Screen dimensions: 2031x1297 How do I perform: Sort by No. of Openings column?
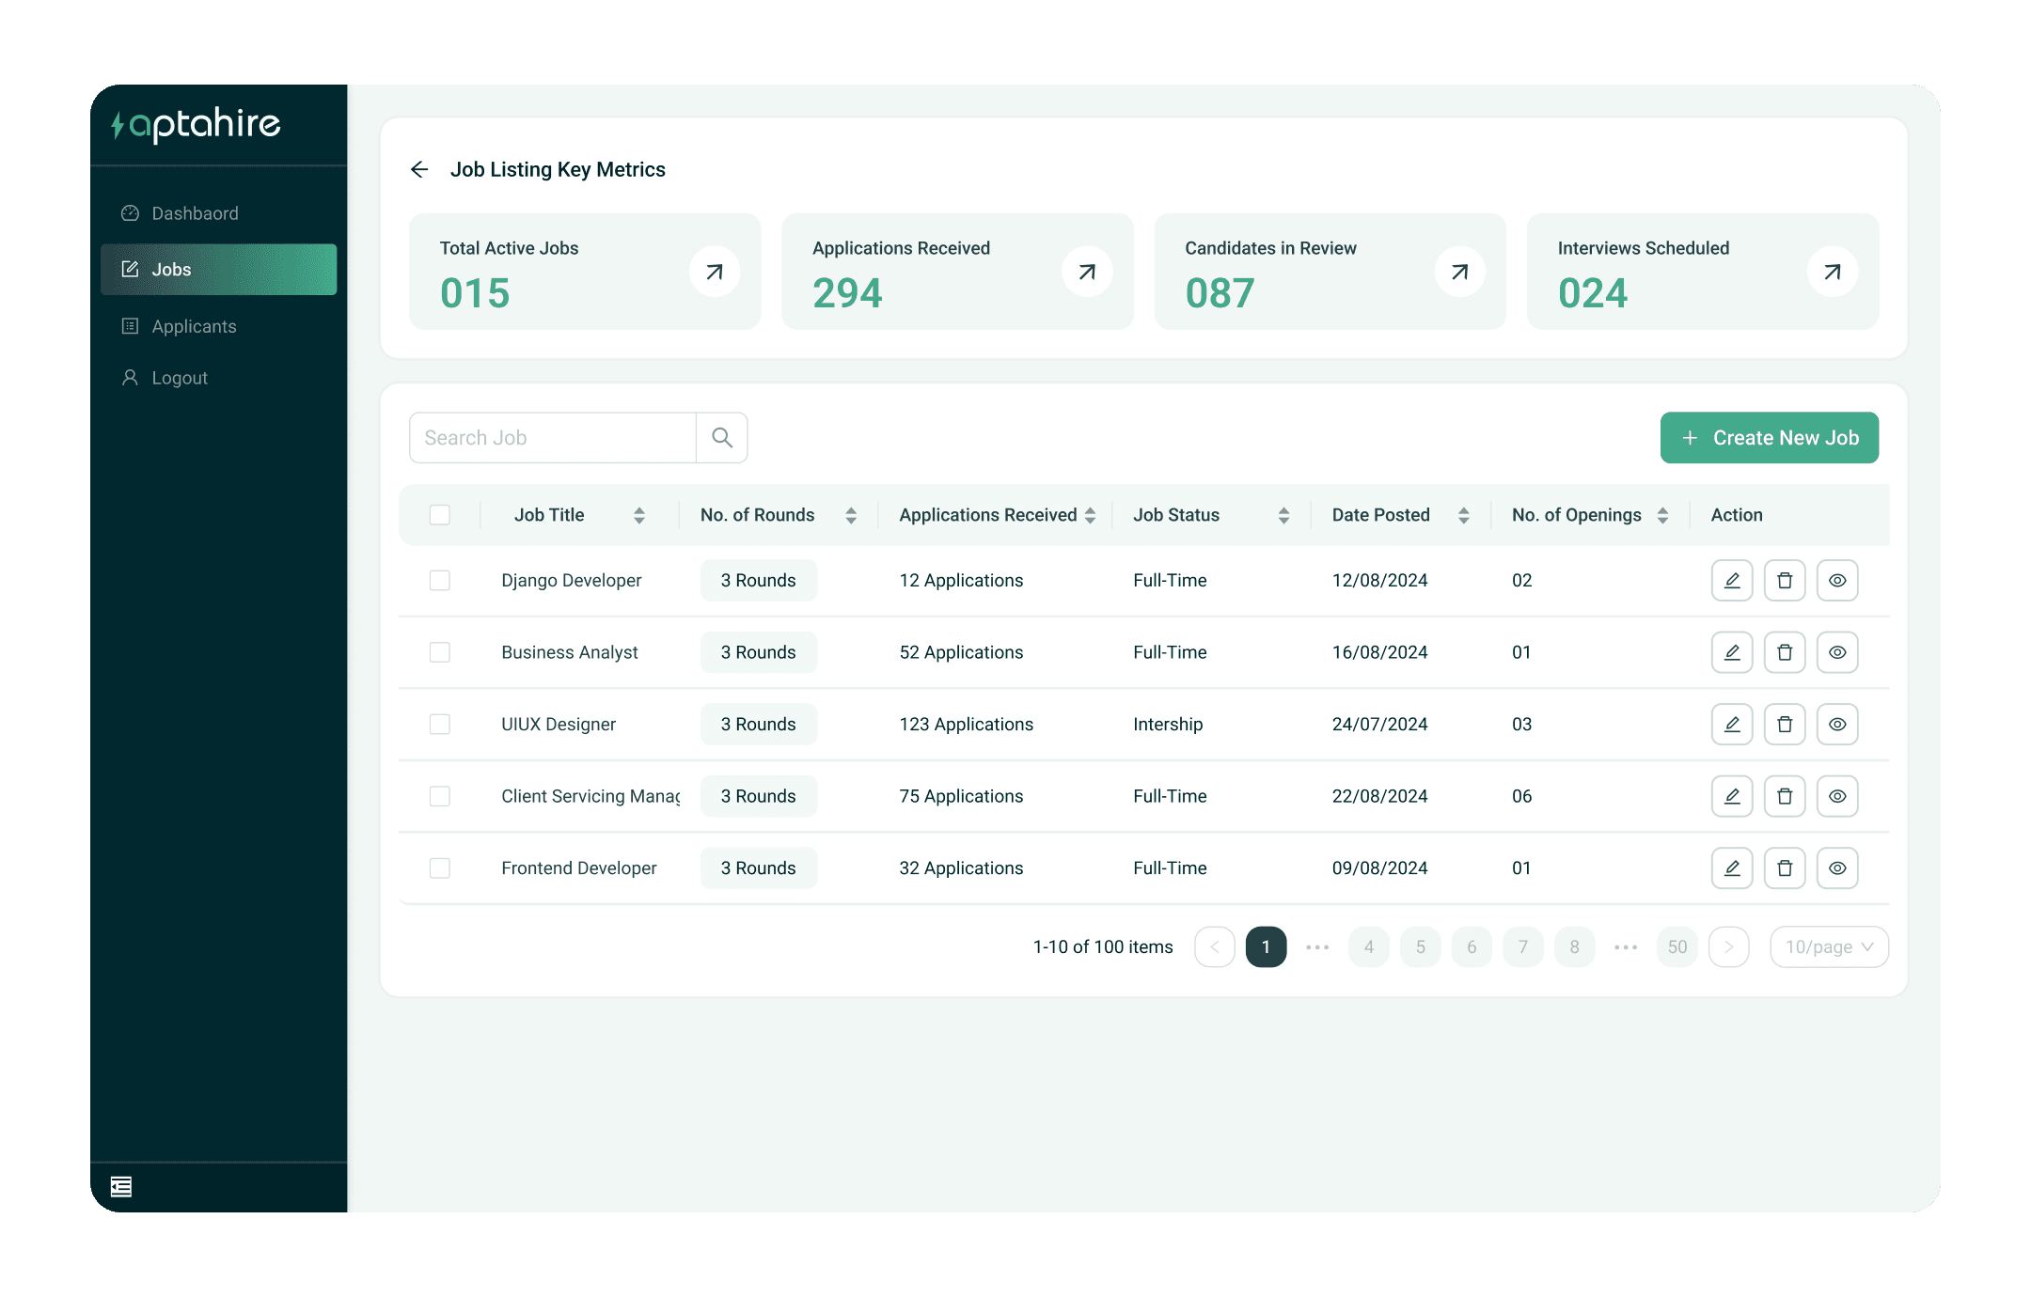tap(1662, 515)
